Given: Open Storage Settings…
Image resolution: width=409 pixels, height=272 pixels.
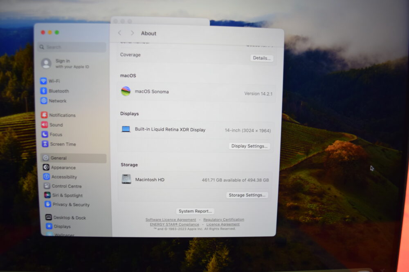Looking at the screenshot, I should pyautogui.click(x=247, y=195).
